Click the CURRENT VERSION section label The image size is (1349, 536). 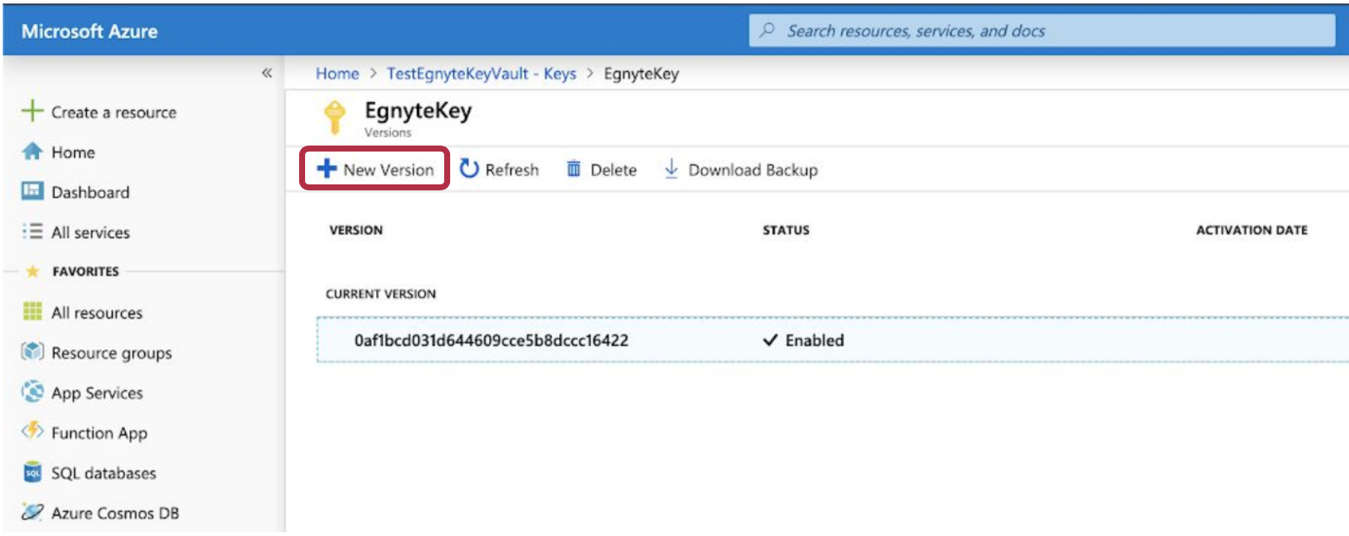click(x=381, y=294)
